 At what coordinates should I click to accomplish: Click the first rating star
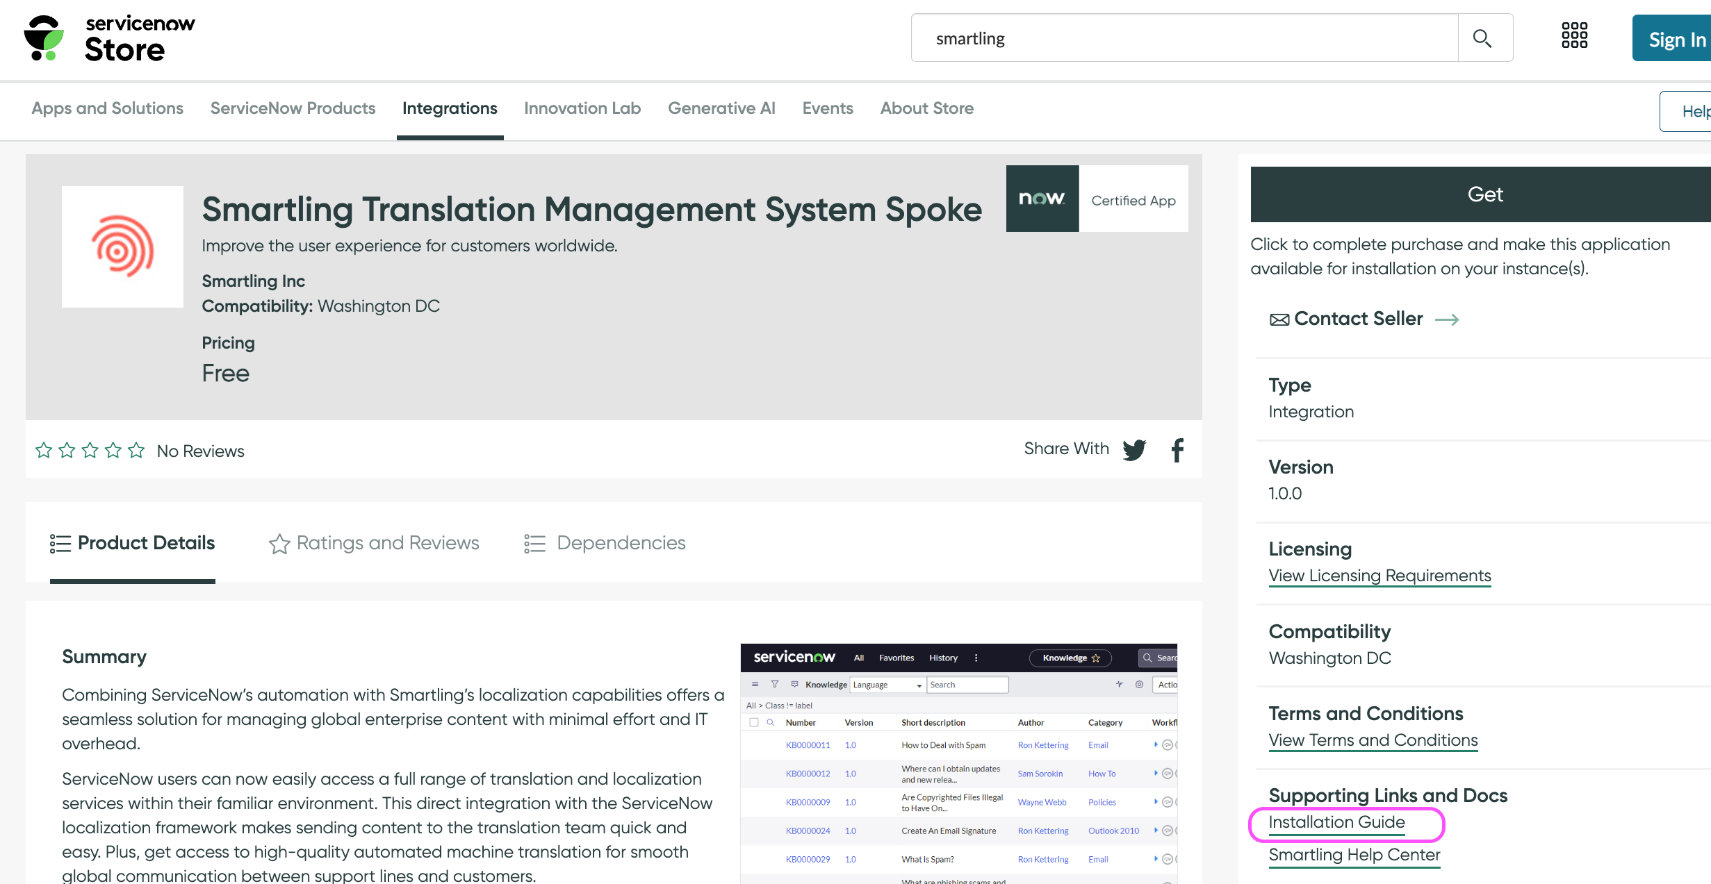tap(44, 451)
